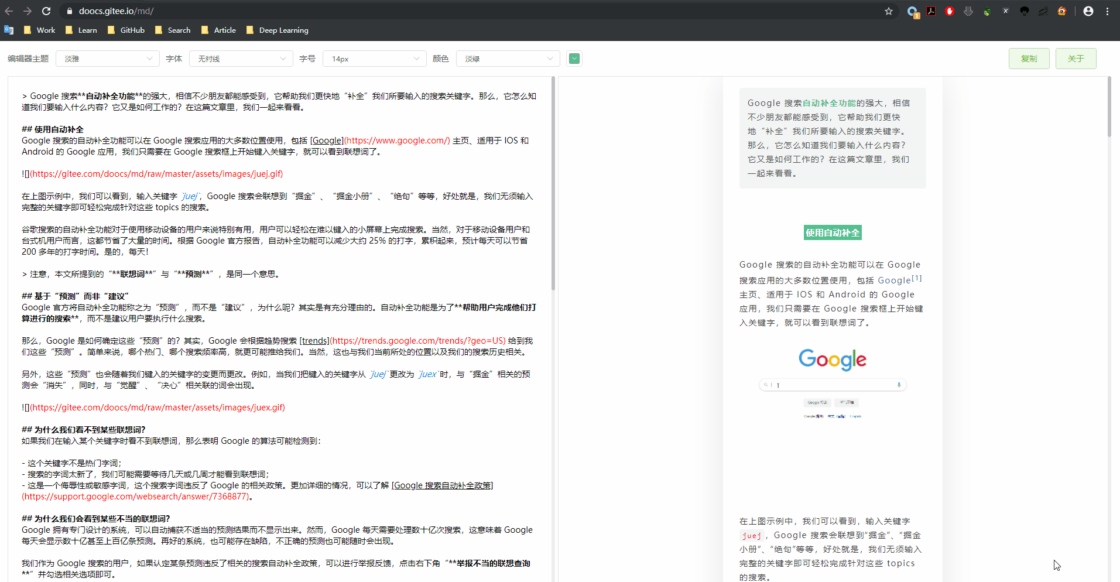Screen dimensions: 1120x582
Task: Click the '## 为什么我们会看到某些不当的联想词?' heading
Action: pyautogui.click(x=96, y=519)
